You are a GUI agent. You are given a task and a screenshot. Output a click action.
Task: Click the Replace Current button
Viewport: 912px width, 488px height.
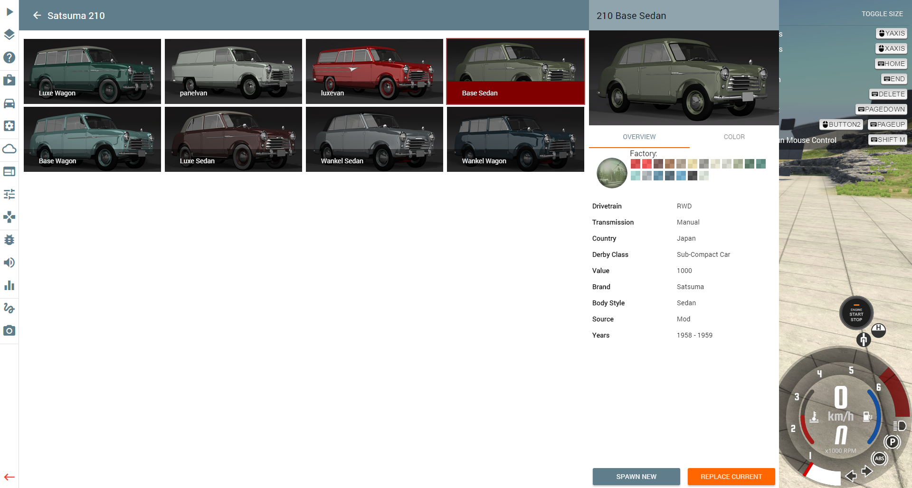click(731, 477)
